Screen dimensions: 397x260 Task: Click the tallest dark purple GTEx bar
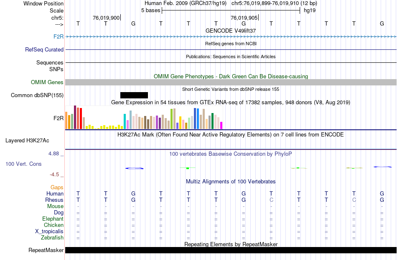pyautogui.click(x=75, y=118)
